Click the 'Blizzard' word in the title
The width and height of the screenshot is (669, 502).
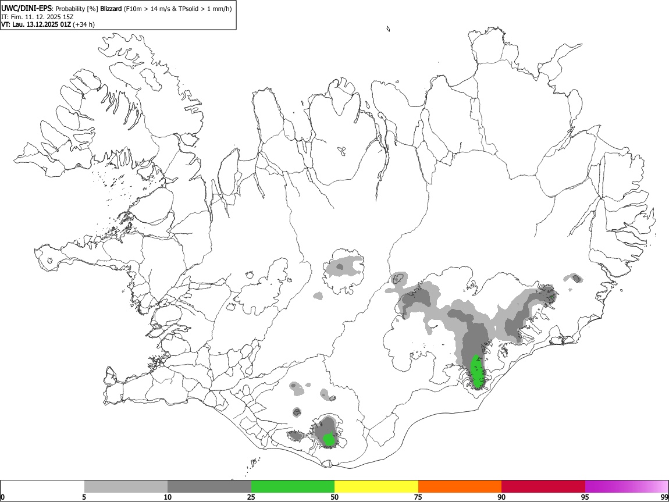pyautogui.click(x=111, y=9)
